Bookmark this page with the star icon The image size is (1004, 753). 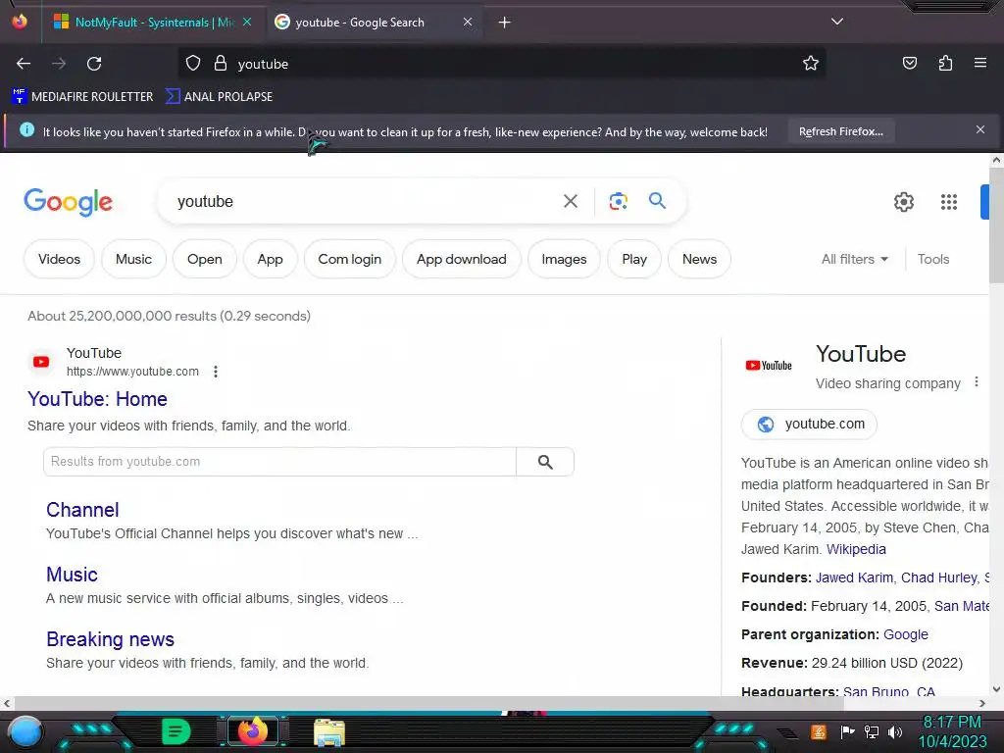tap(811, 64)
